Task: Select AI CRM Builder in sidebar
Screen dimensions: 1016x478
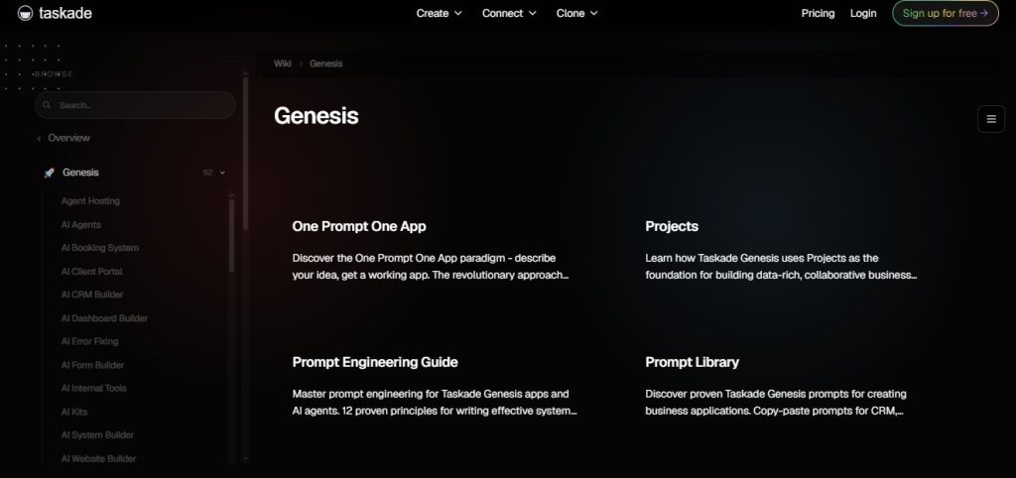Action: [92, 295]
